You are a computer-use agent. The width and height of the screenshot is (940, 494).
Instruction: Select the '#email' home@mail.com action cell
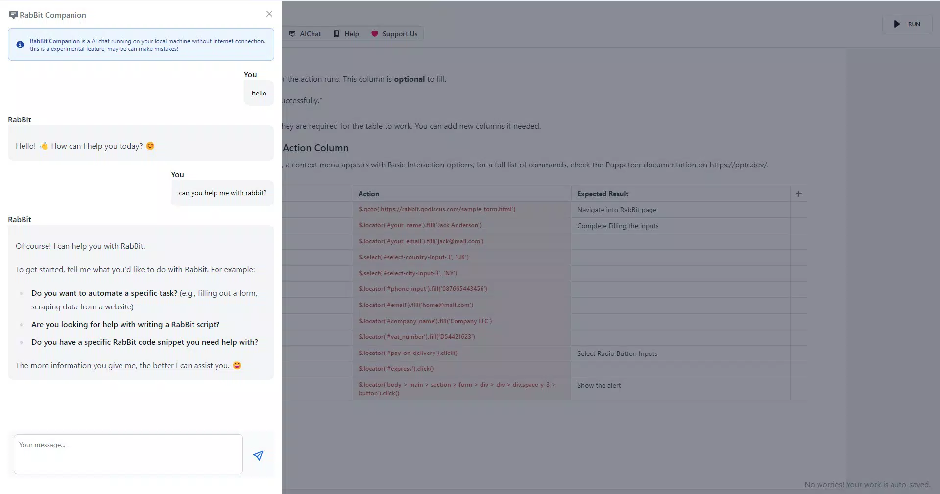pyautogui.click(x=461, y=306)
